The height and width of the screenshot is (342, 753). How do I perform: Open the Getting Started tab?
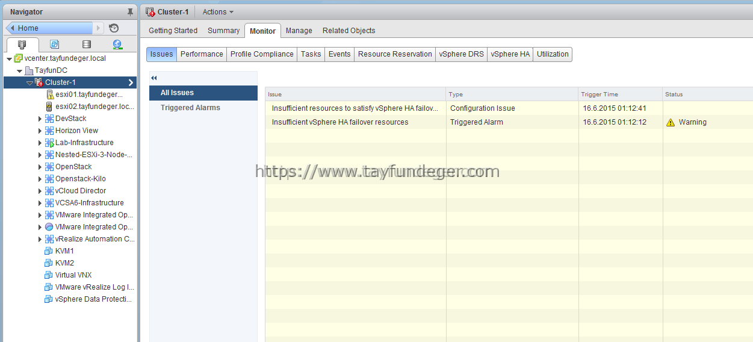(x=173, y=31)
